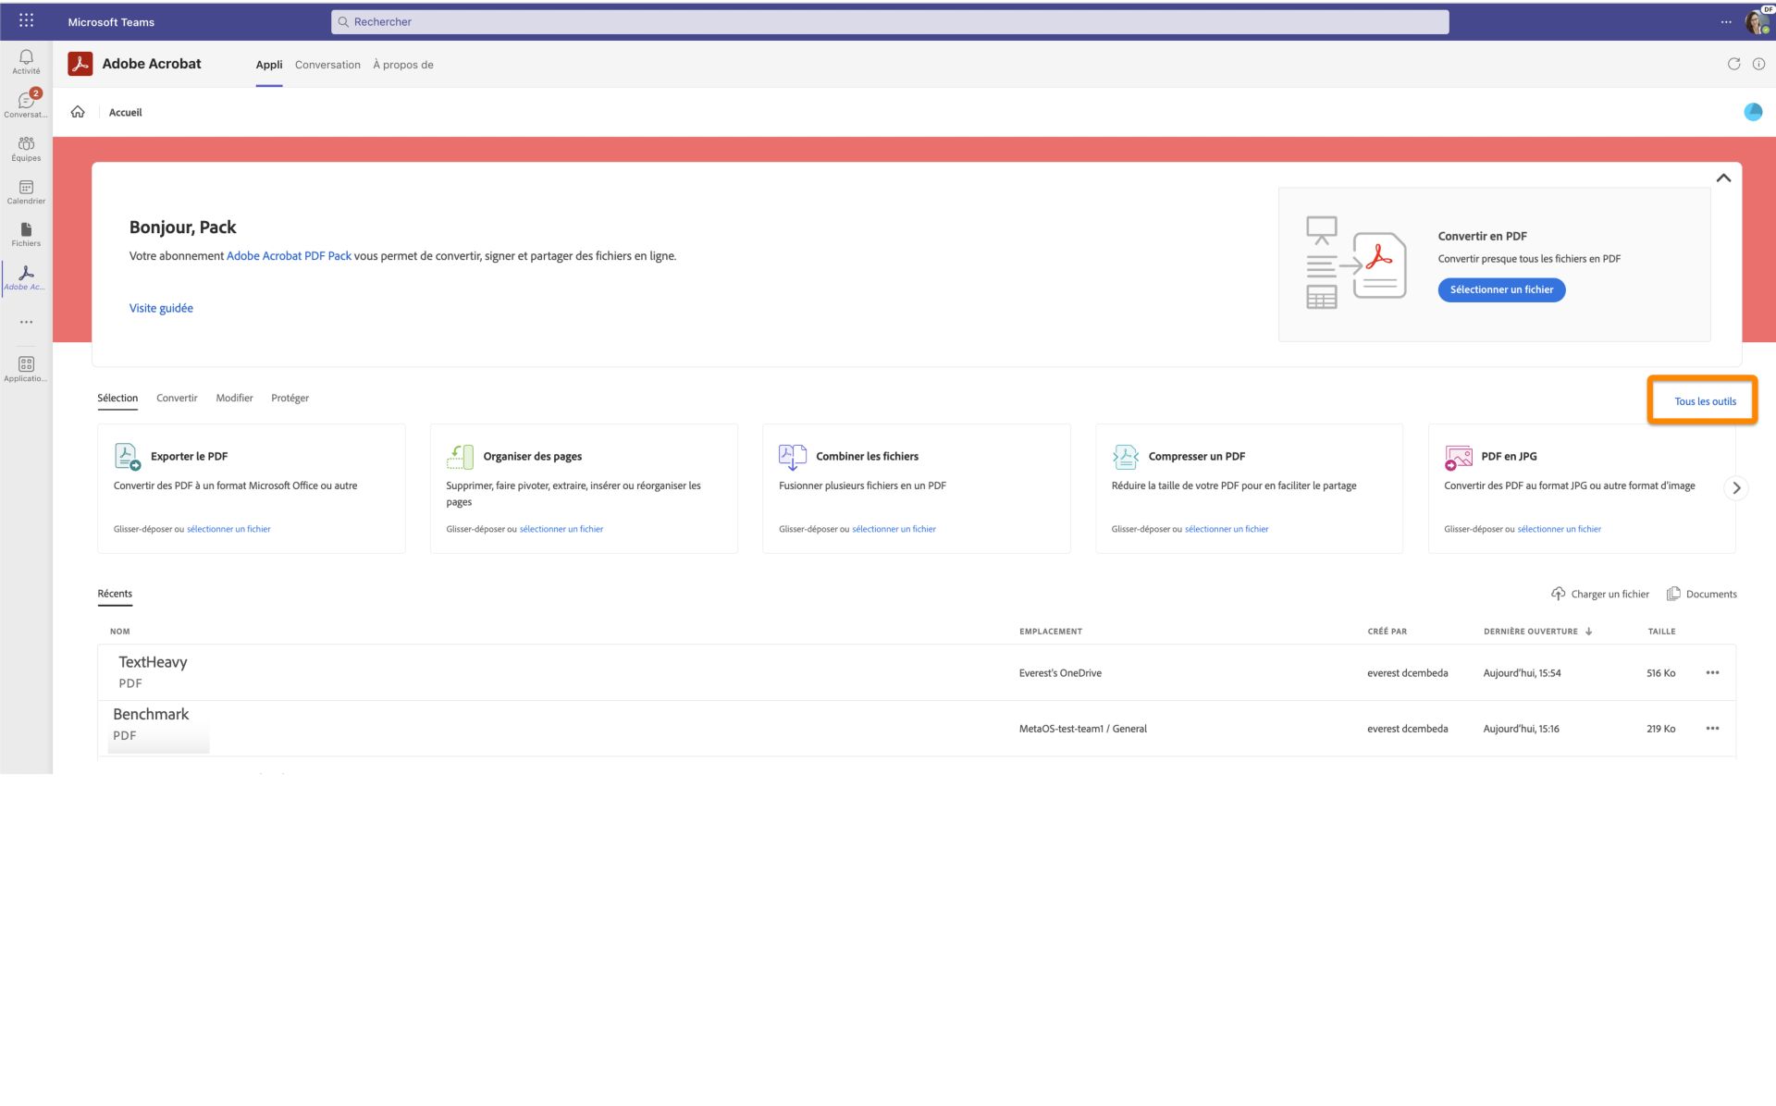Open the Teams settings ellipsis near the avatar
1776x1106 pixels.
(1726, 21)
